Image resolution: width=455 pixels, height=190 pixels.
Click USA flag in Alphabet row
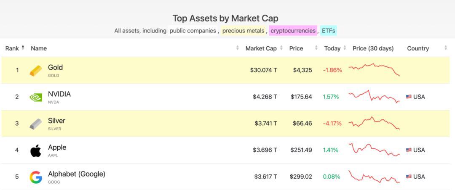point(409,177)
